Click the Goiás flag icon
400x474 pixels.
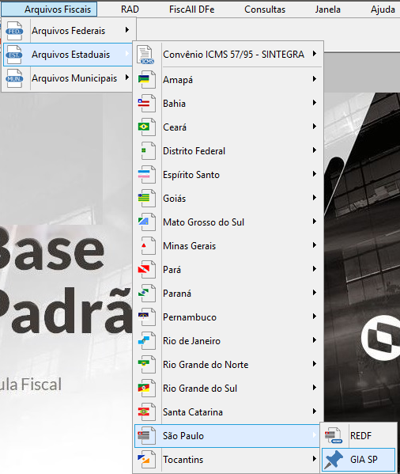tap(147, 199)
